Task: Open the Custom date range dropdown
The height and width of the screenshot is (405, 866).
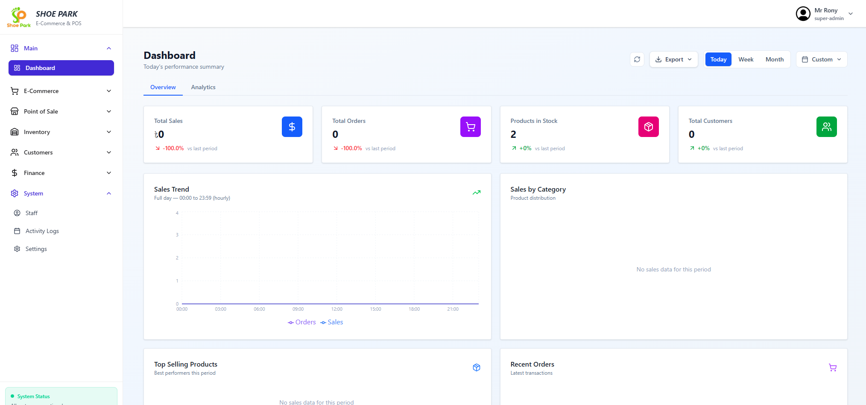Action: point(822,59)
